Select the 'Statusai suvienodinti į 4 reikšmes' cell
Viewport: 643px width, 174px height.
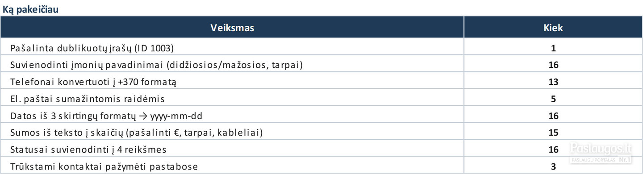pyautogui.click(x=232, y=149)
